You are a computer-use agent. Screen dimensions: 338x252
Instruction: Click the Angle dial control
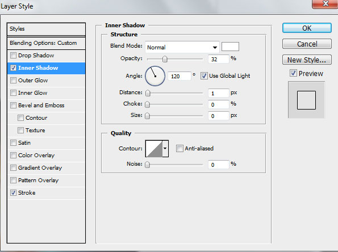point(155,76)
